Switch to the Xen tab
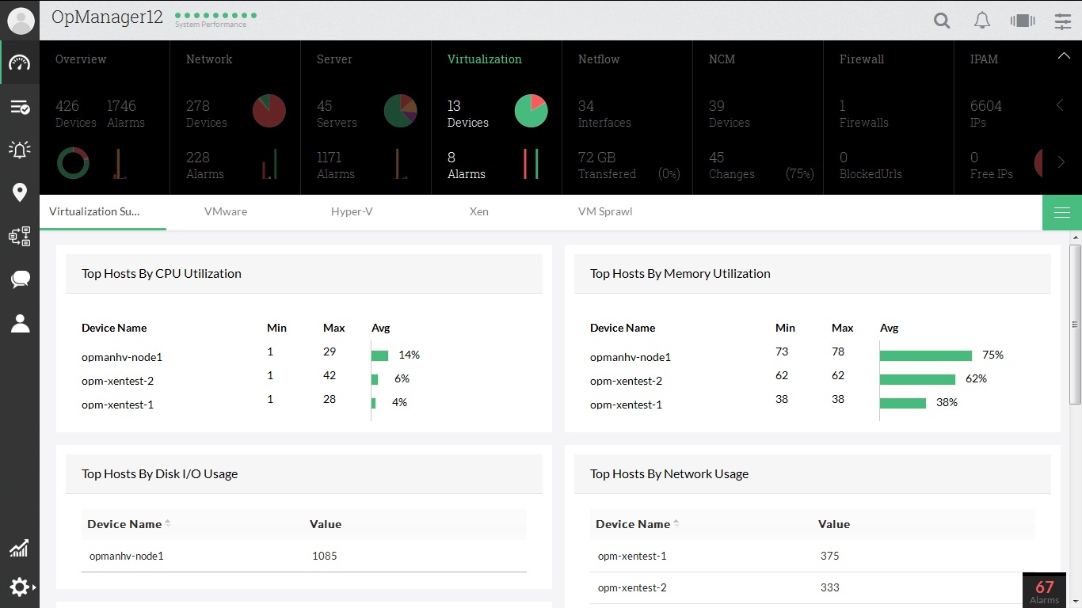This screenshot has height=608, width=1082. click(x=479, y=211)
